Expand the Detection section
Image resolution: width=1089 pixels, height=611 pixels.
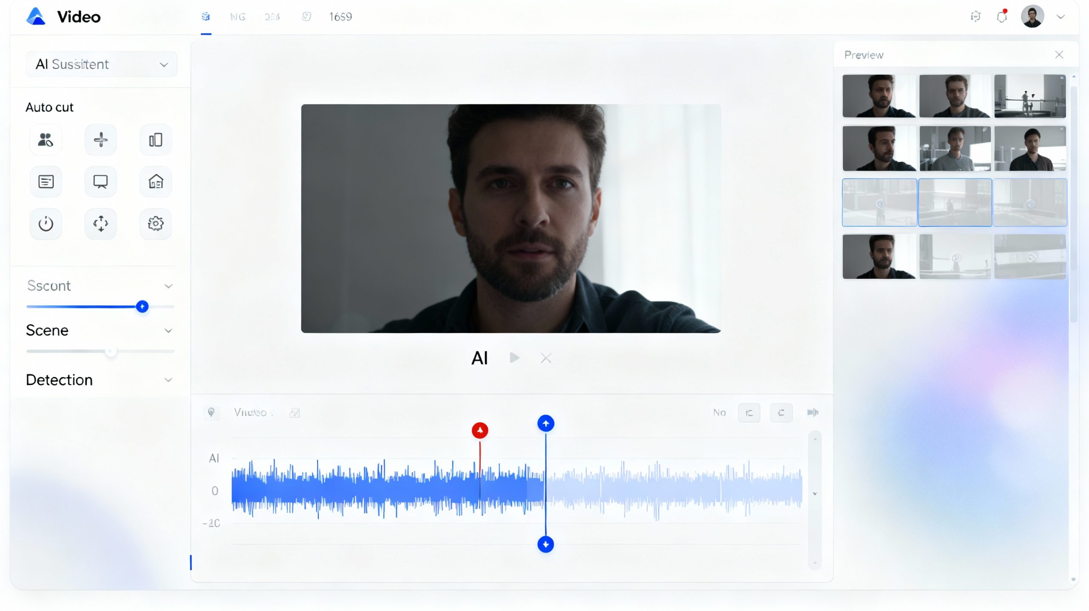(x=168, y=379)
